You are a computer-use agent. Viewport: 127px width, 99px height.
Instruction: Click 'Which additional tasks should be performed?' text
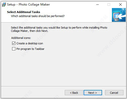[38, 16]
